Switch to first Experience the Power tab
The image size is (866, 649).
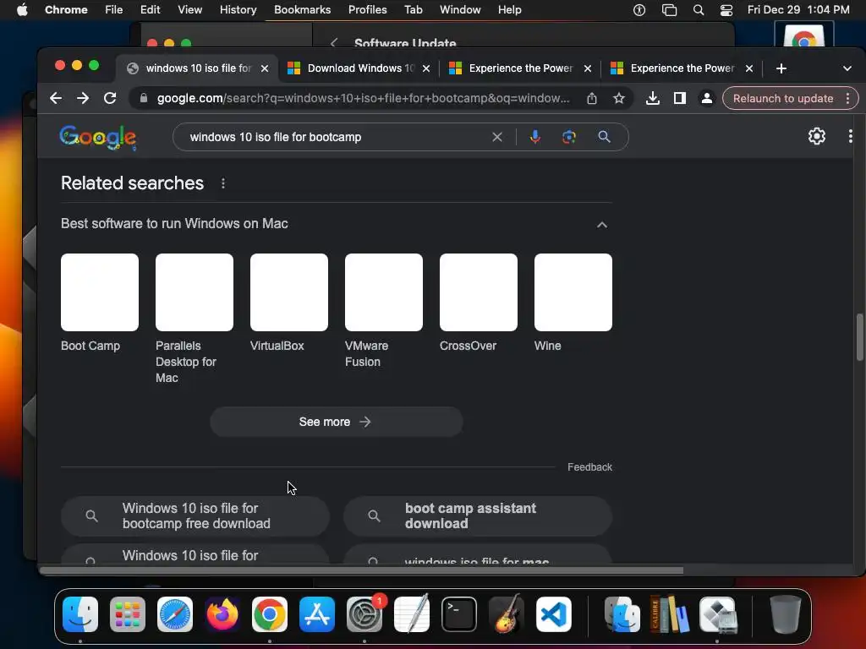coord(521,68)
